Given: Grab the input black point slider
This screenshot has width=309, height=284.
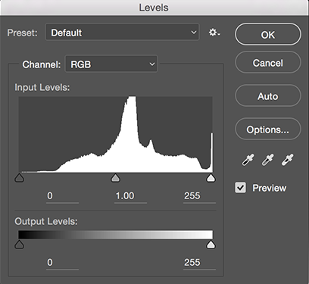Looking at the screenshot, I should [20, 178].
